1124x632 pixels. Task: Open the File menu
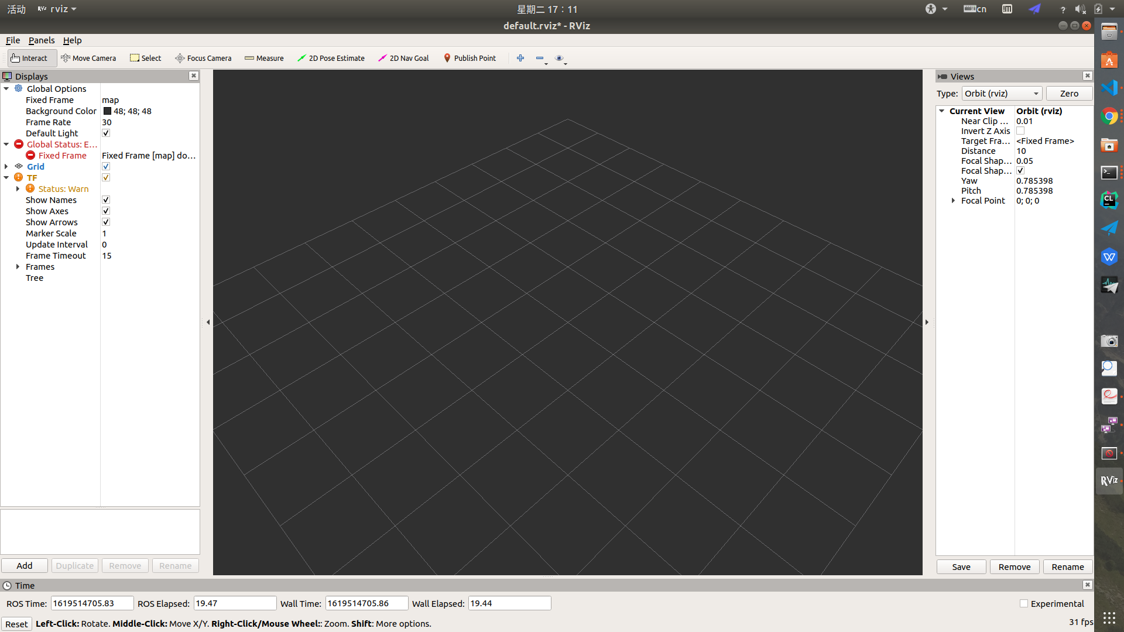click(13, 40)
